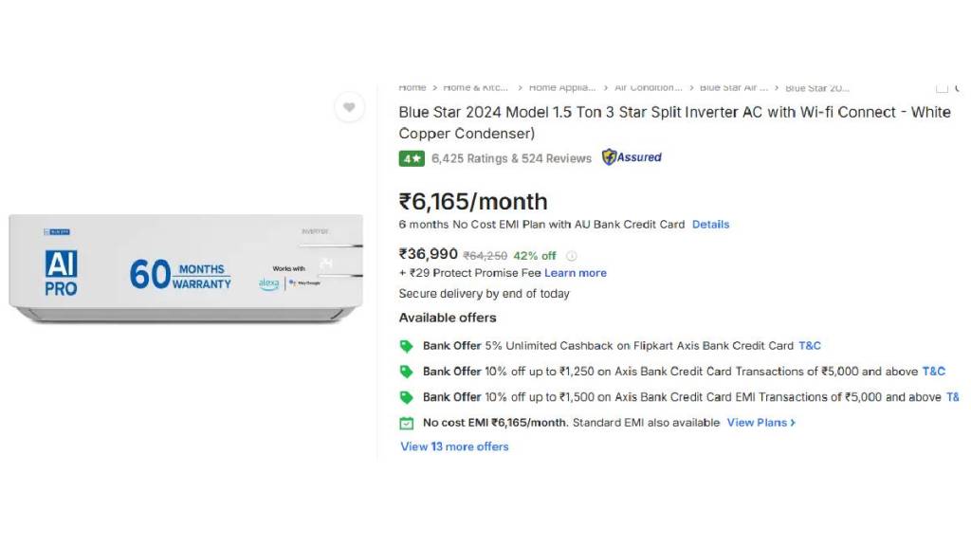Open the Air Conditioners breadcrumb
Viewport: 971px width, 546px height.
(x=648, y=88)
